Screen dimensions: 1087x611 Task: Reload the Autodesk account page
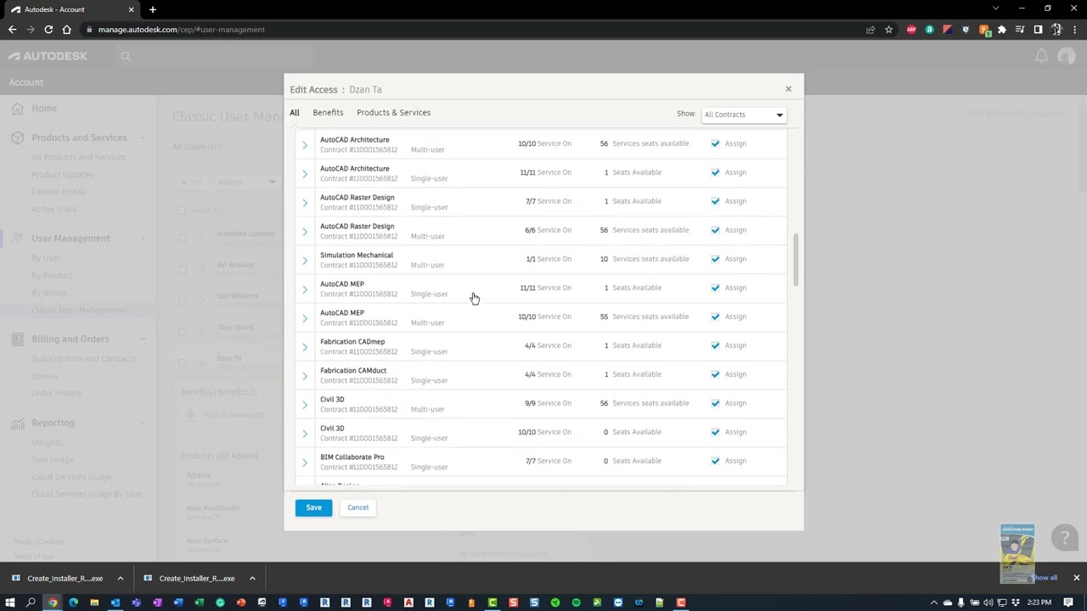pyautogui.click(x=48, y=29)
